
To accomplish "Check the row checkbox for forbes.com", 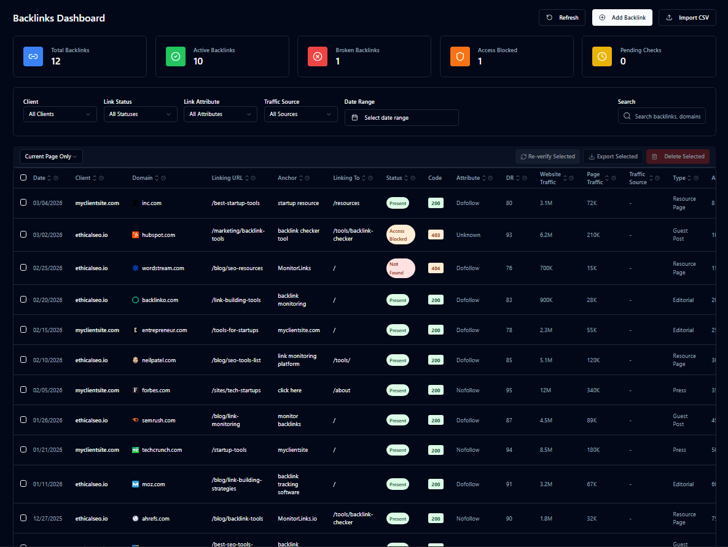I will 23,390.
